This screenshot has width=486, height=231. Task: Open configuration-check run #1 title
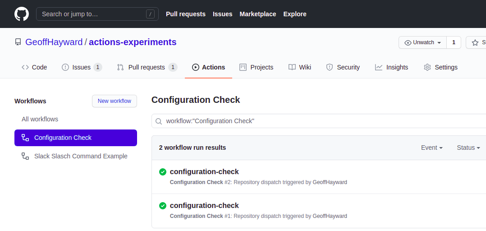(x=204, y=206)
